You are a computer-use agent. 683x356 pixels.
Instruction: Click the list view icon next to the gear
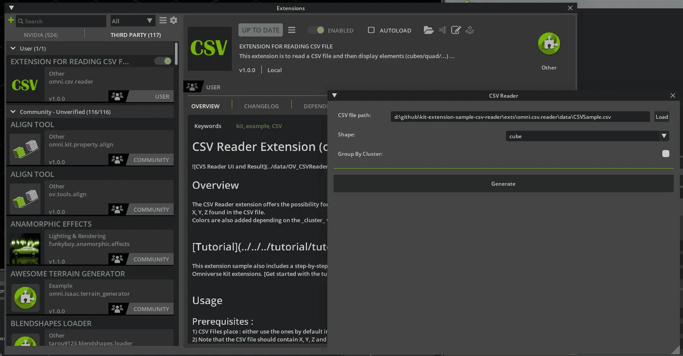point(163,20)
